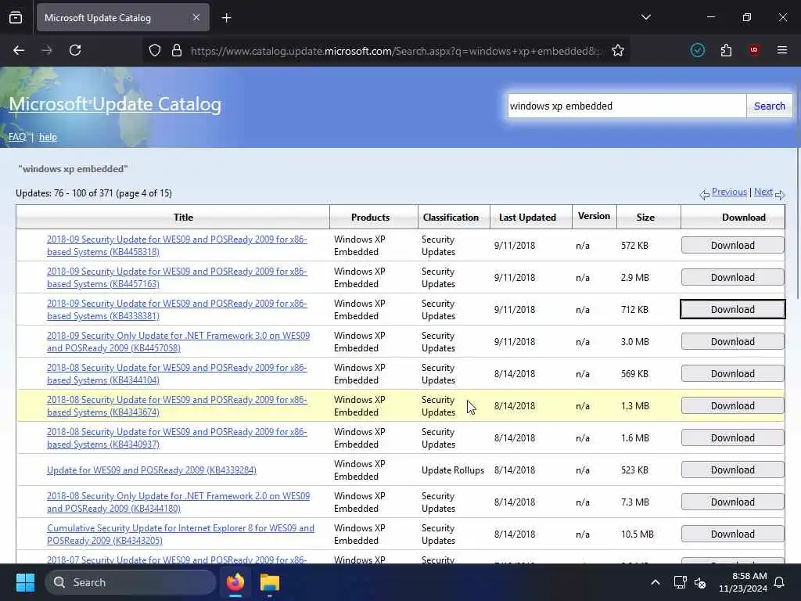The width and height of the screenshot is (801, 601).
Task: Click the forward navigation arrow
Action: [x=47, y=50]
